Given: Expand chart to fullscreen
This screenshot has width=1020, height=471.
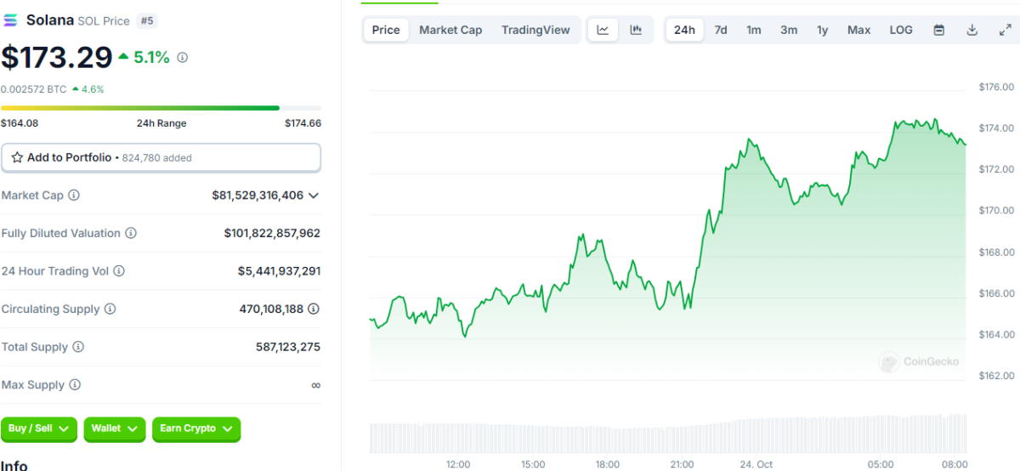Looking at the screenshot, I should coord(1005,30).
